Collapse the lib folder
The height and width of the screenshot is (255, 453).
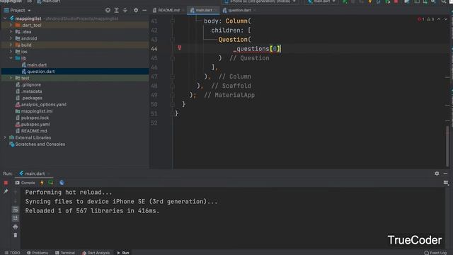pos(11,58)
